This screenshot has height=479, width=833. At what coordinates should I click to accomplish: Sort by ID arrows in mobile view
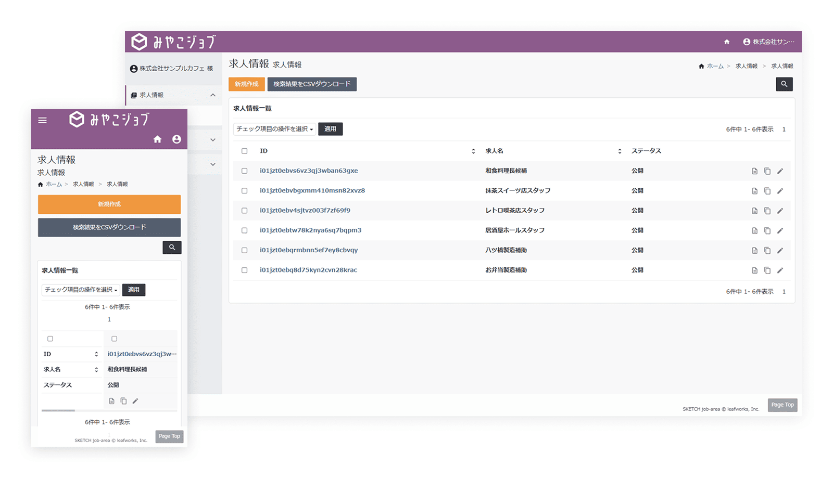point(96,354)
